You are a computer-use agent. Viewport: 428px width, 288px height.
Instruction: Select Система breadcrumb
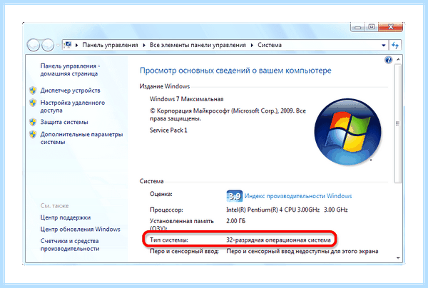(270, 45)
